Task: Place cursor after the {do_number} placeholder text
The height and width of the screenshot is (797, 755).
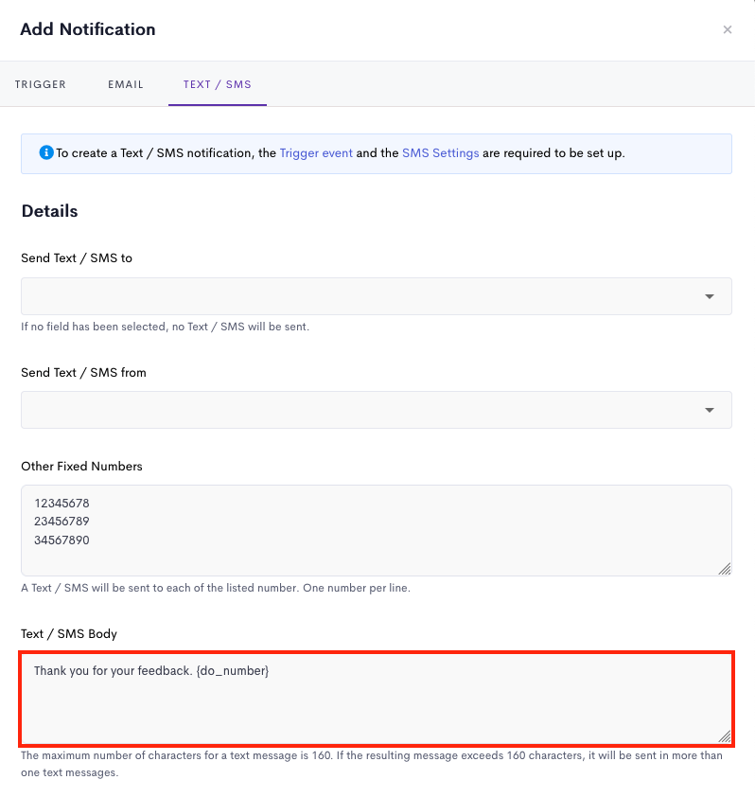Action: 270,671
